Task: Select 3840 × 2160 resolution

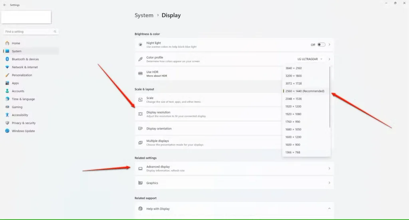Action: click(x=306, y=68)
